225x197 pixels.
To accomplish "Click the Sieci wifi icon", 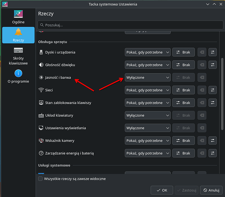I will 41,90.
